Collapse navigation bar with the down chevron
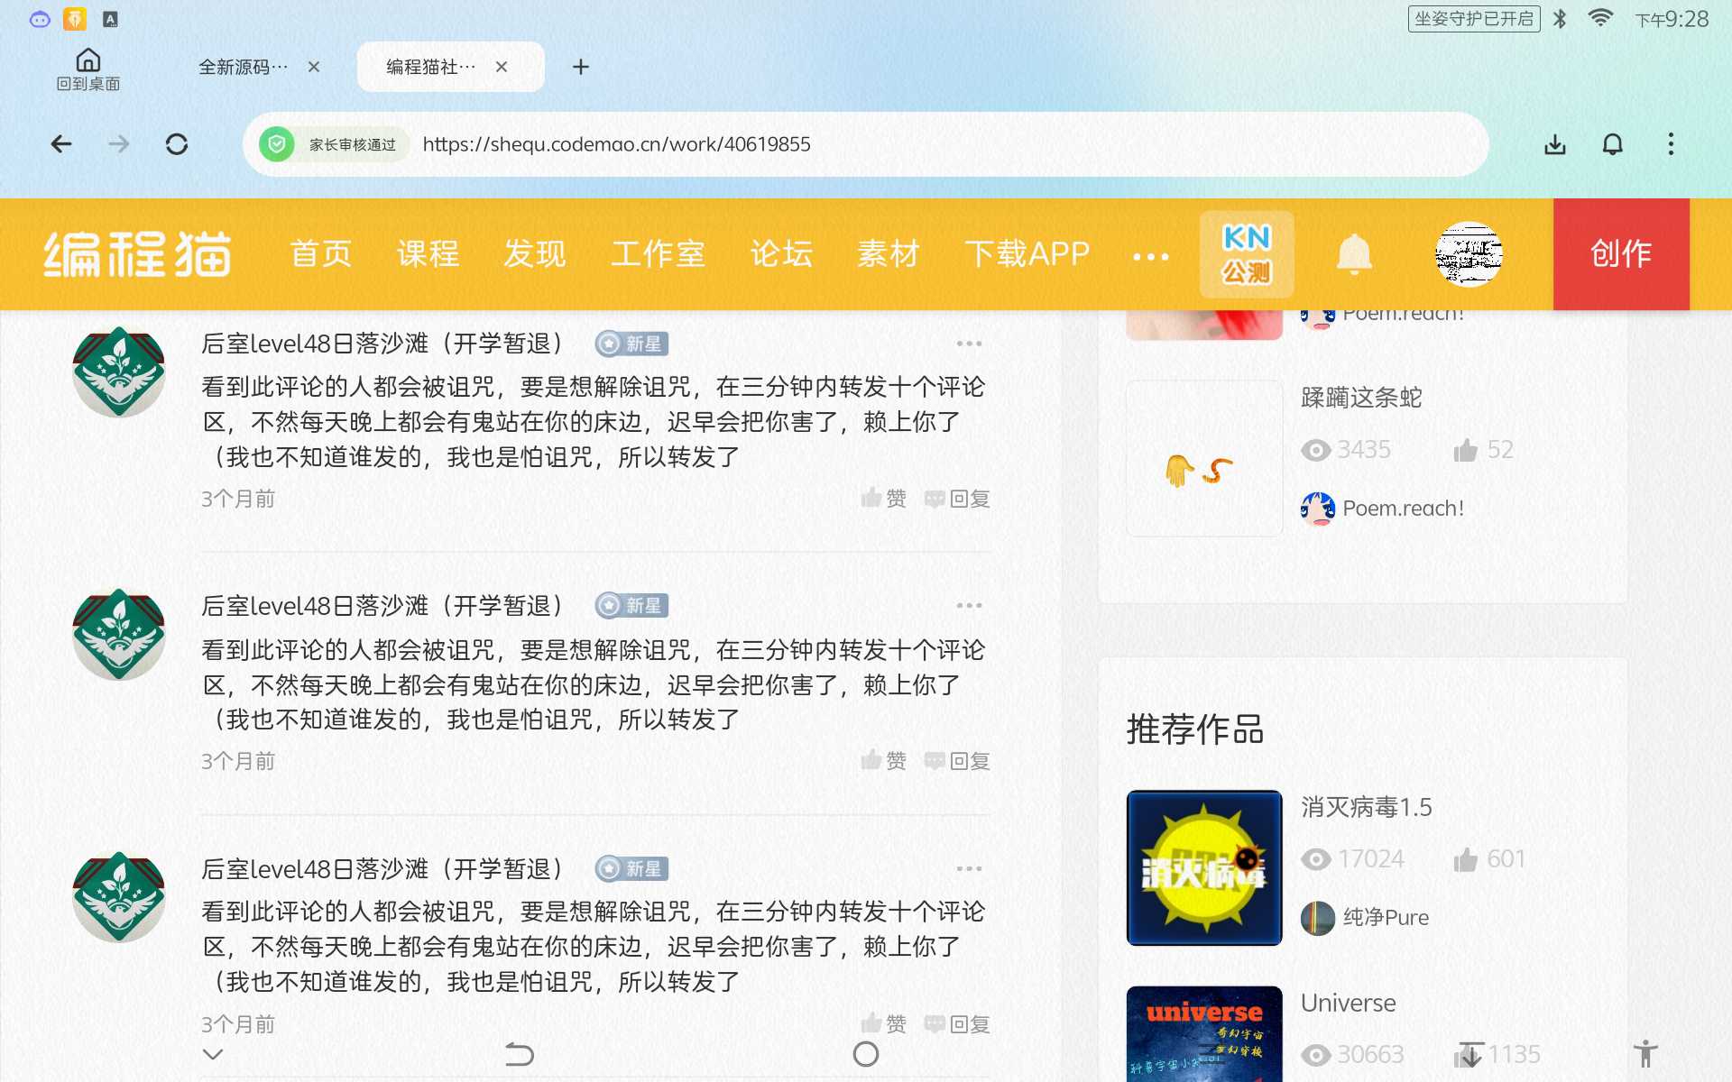1732x1082 pixels. 213,1053
